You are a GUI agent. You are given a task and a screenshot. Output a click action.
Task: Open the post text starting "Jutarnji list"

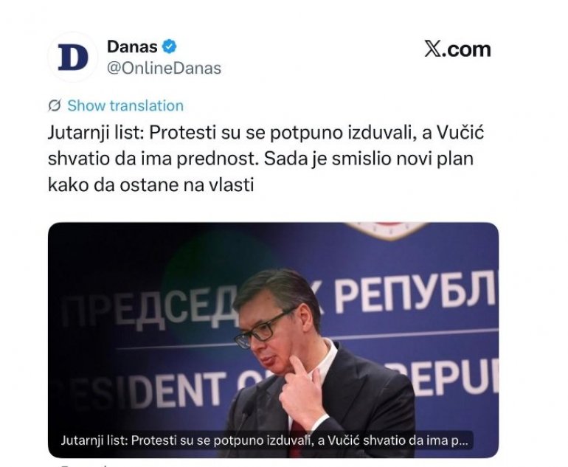266,159
